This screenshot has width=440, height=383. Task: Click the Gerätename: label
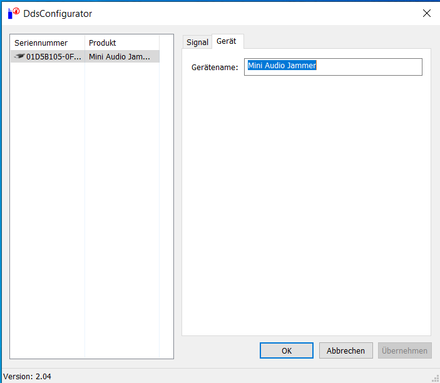(215, 67)
